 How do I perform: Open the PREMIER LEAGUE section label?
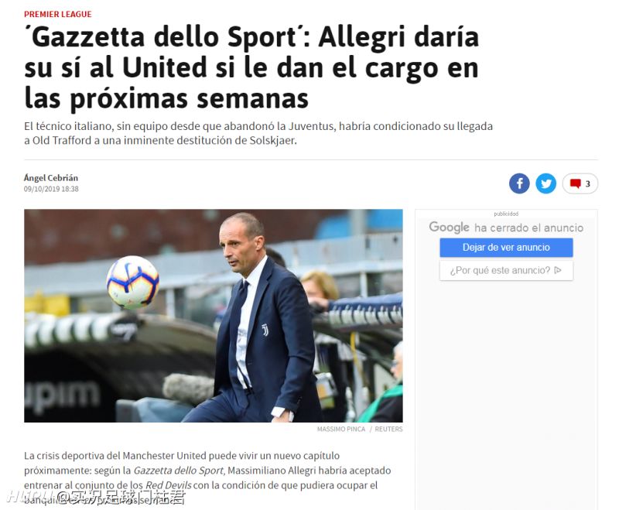(x=57, y=14)
